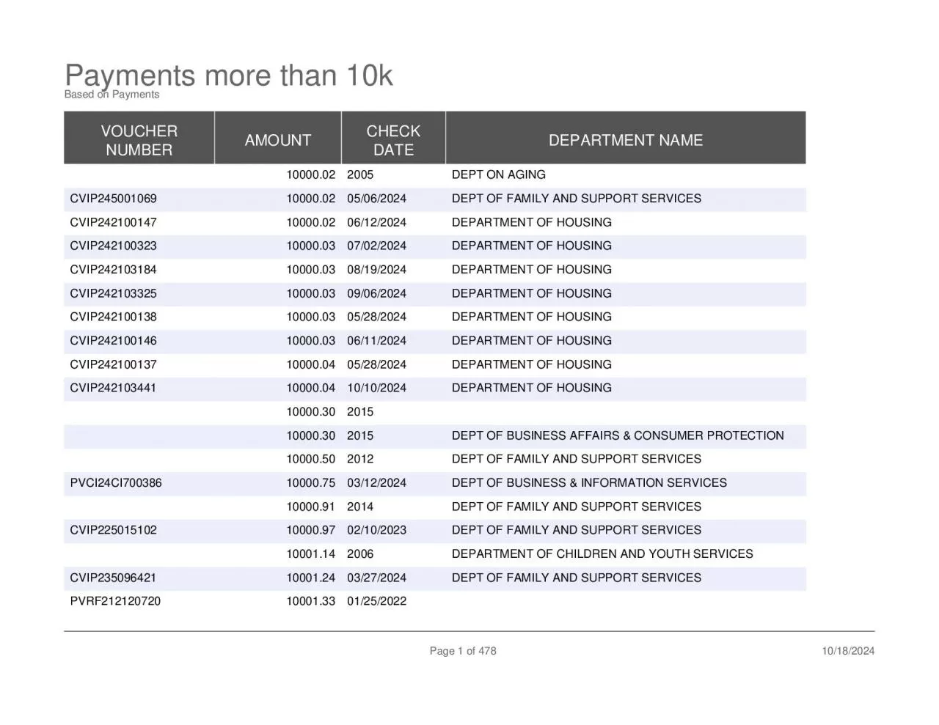
Task: Click amount 10001.33
Action: [310, 601]
